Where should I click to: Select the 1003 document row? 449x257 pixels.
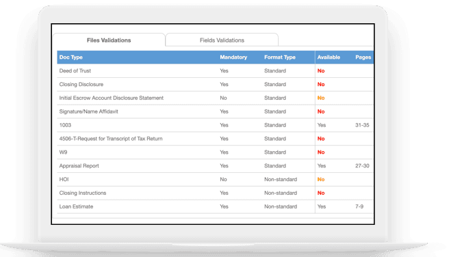216,125
